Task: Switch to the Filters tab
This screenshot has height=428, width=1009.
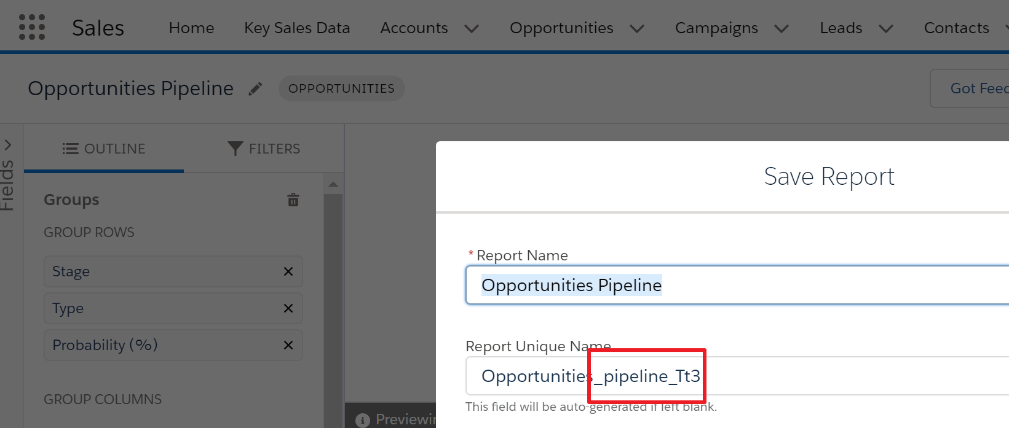Action: pyautogui.click(x=264, y=149)
